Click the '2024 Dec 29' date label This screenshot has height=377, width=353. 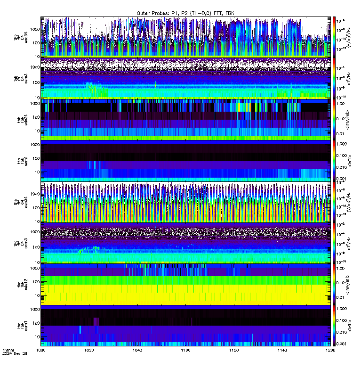(x=15, y=353)
